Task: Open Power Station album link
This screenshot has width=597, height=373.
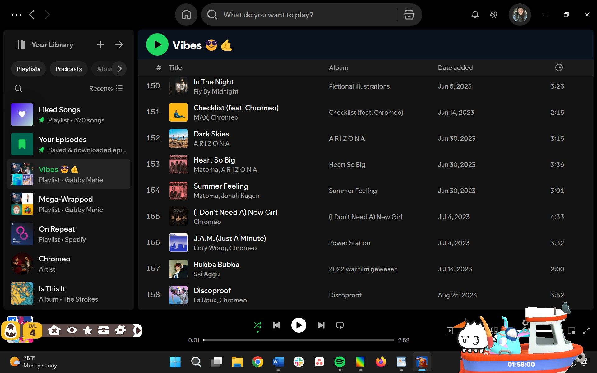Action: point(349,243)
